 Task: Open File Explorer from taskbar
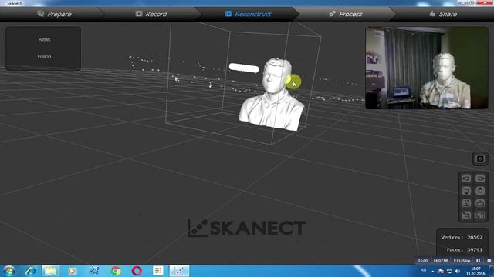[50, 271]
